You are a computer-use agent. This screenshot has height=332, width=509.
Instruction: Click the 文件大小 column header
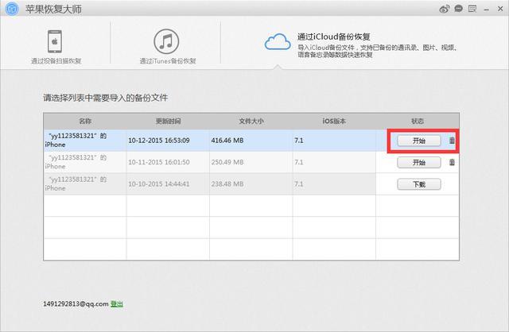pyautogui.click(x=251, y=122)
